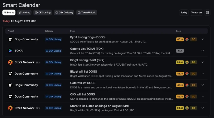Screen dimensions: 214x118
Task: Click StorX logo in August 23rd listing row
Action: coord(10,108)
